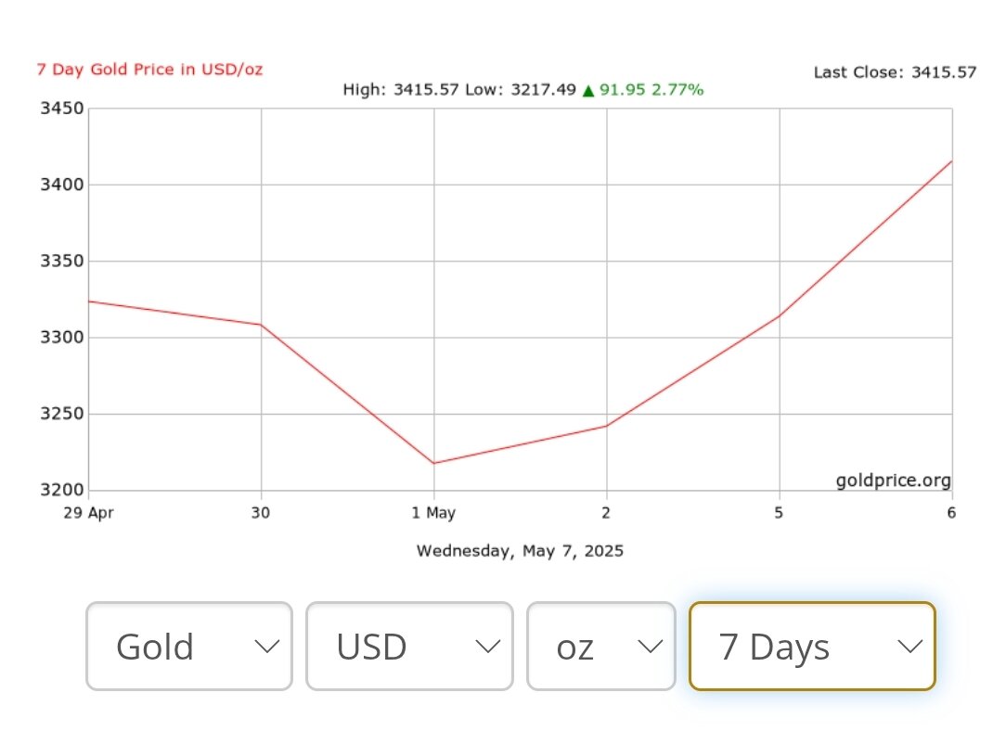Screen dimensions: 1006x744
Task: Click the "Wednesday, May 7, 2025" date caption
Action: 520,551
